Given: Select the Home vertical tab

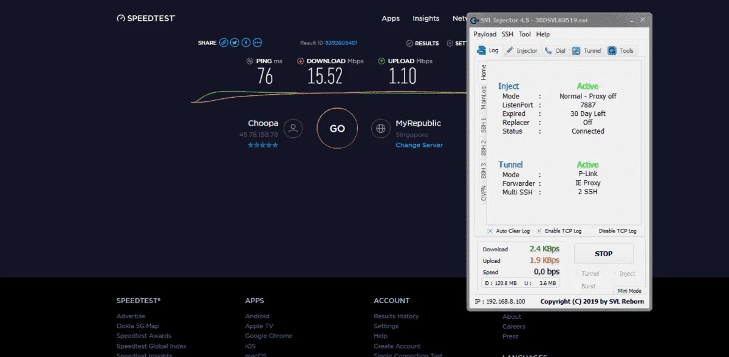Looking at the screenshot, I should pyautogui.click(x=484, y=72).
